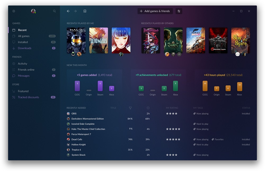Click Add games & friends button
The width and height of the screenshot is (265, 171).
(155, 11)
